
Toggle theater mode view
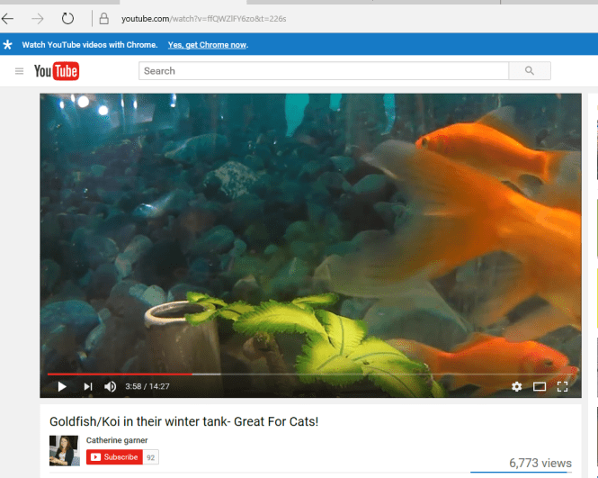(x=540, y=386)
